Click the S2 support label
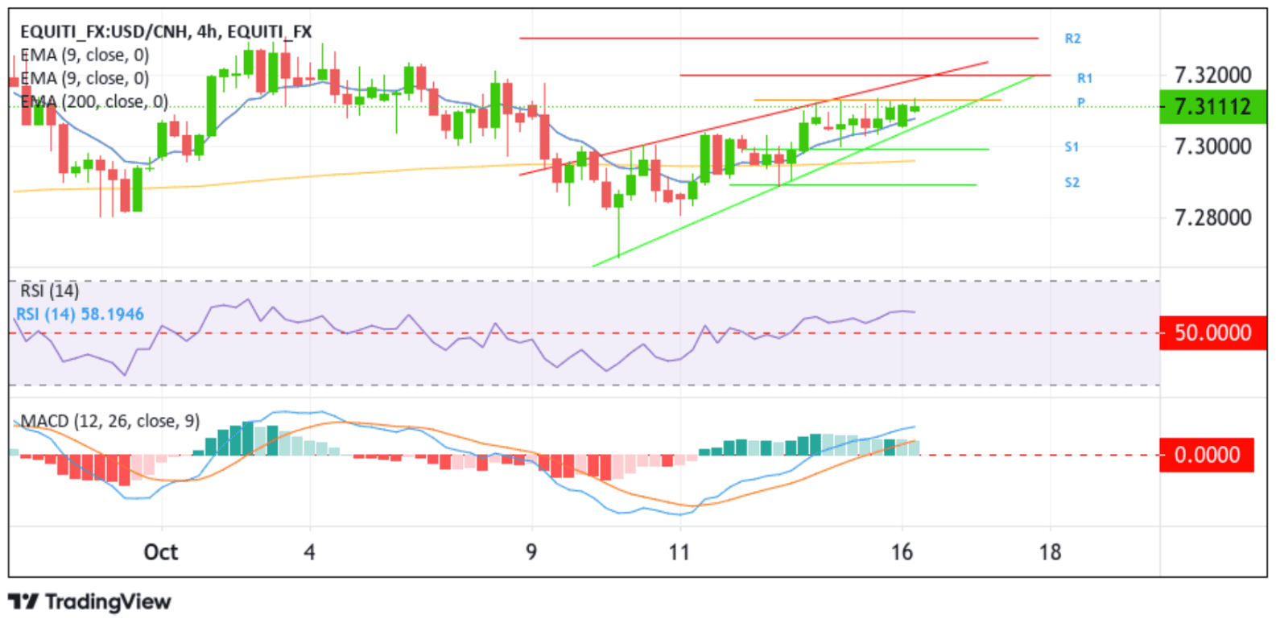Screen dimensions: 1276x627 pyautogui.click(x=1072, y=183)
